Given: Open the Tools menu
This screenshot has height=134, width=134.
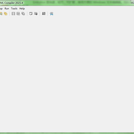Looking at the screenshot, I should pyautogui.click(x=14, y=9).
